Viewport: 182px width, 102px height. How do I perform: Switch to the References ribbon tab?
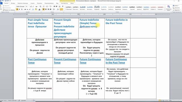point(33,3)
